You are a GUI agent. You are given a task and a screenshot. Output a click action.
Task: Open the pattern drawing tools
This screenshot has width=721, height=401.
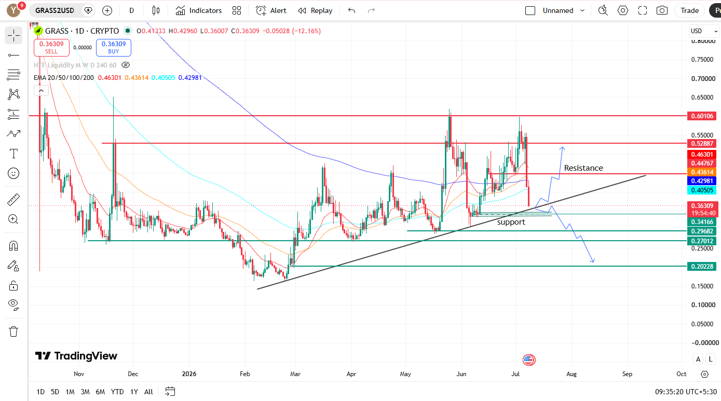pos(13,94)
